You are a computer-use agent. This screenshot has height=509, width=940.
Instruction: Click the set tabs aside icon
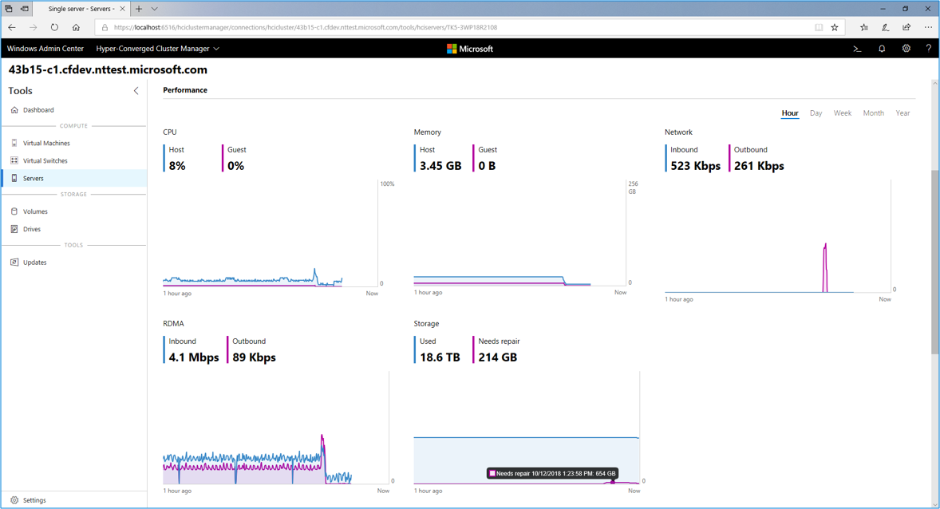[25, 9]
